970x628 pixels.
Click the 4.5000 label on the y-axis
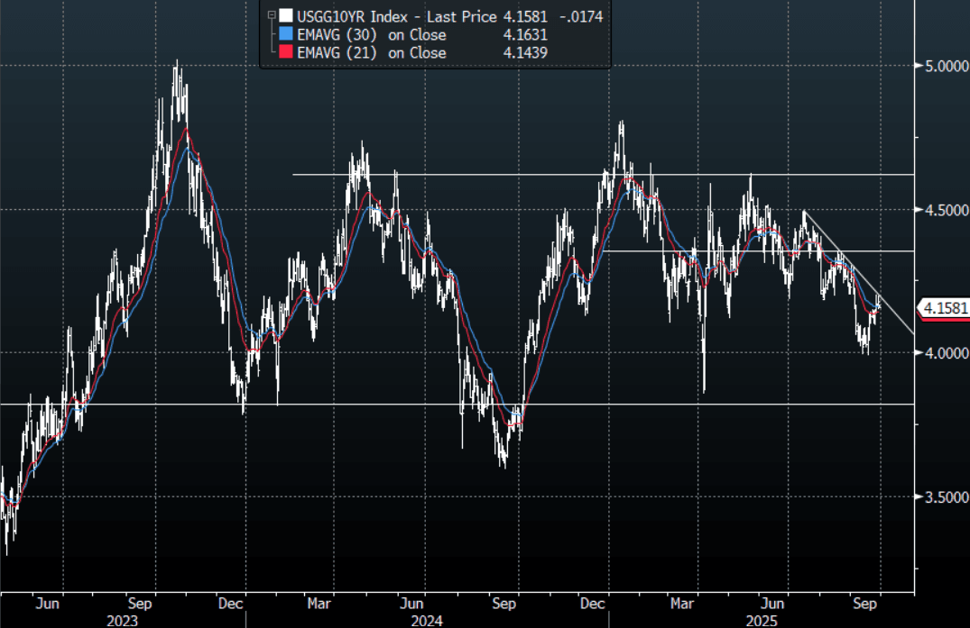tap(943, 209)
